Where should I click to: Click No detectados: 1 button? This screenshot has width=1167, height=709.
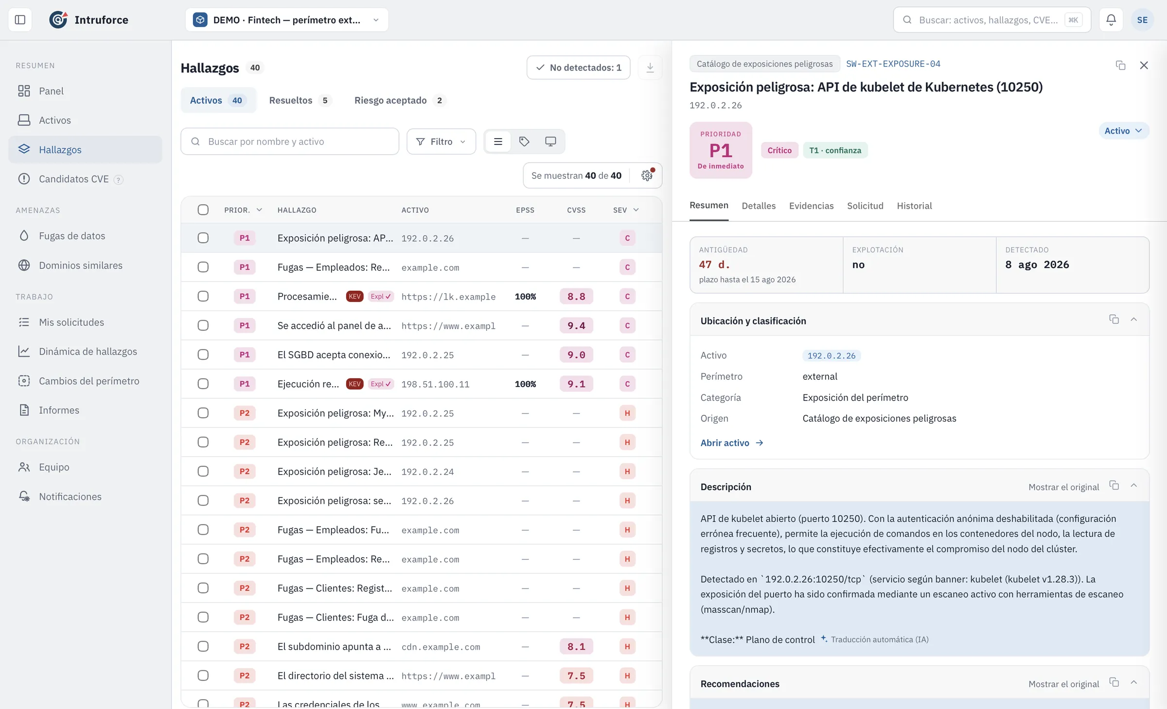click(x=578, y=68)
